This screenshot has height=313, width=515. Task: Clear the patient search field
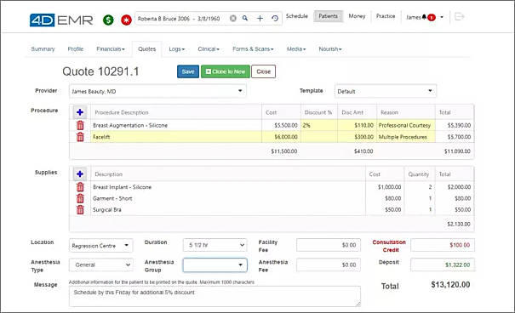pyautogui.click(x=233, y=19)
